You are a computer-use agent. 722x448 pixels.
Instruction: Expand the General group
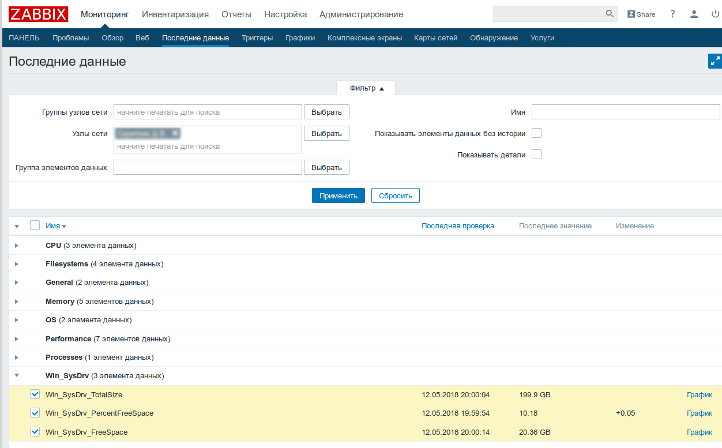tap(17, 283)
